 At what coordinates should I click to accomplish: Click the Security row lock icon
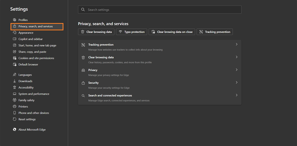coord(83,83)
